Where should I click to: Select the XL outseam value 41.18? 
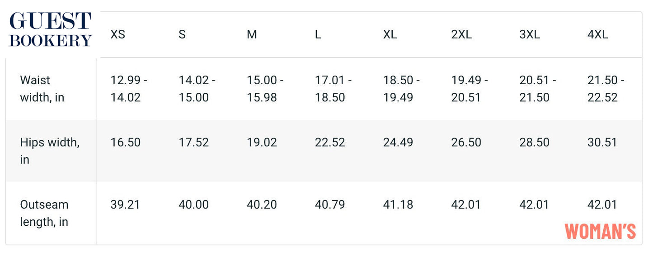[x=398, y=205]
